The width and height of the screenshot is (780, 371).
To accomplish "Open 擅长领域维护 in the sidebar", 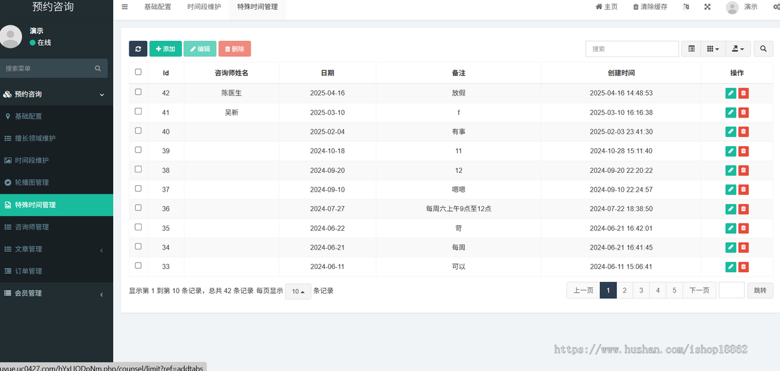I will 57,138.
